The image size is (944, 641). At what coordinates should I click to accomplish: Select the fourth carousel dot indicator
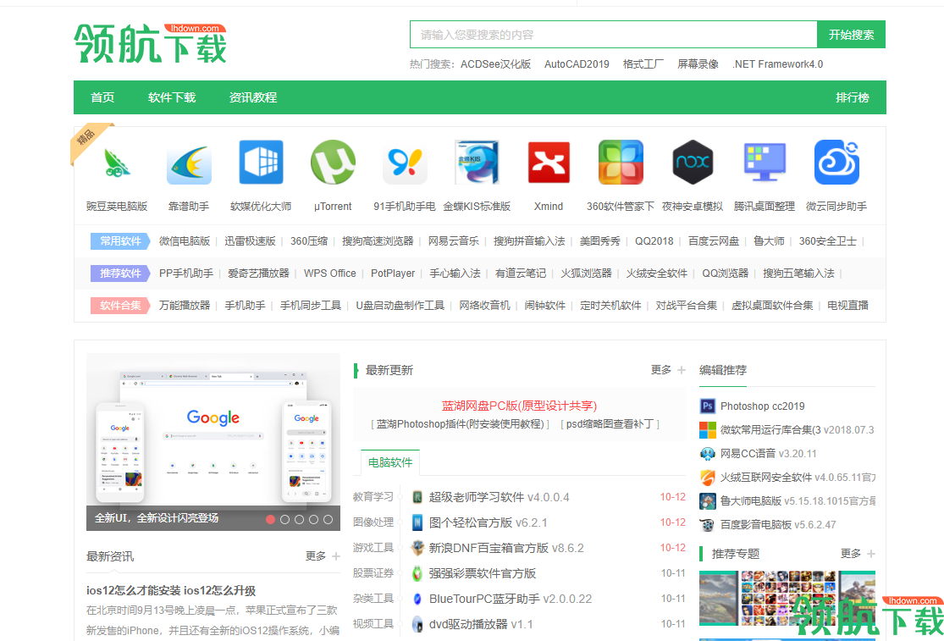(x=313, y=519)
